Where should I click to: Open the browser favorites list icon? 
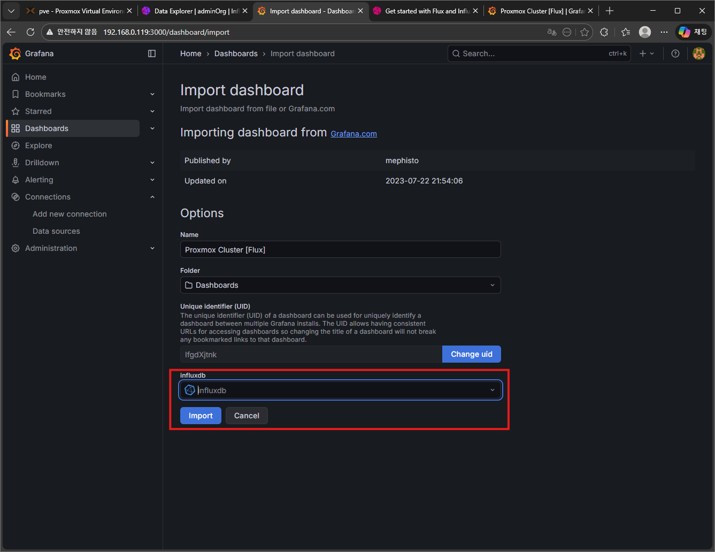pos(626,32)
